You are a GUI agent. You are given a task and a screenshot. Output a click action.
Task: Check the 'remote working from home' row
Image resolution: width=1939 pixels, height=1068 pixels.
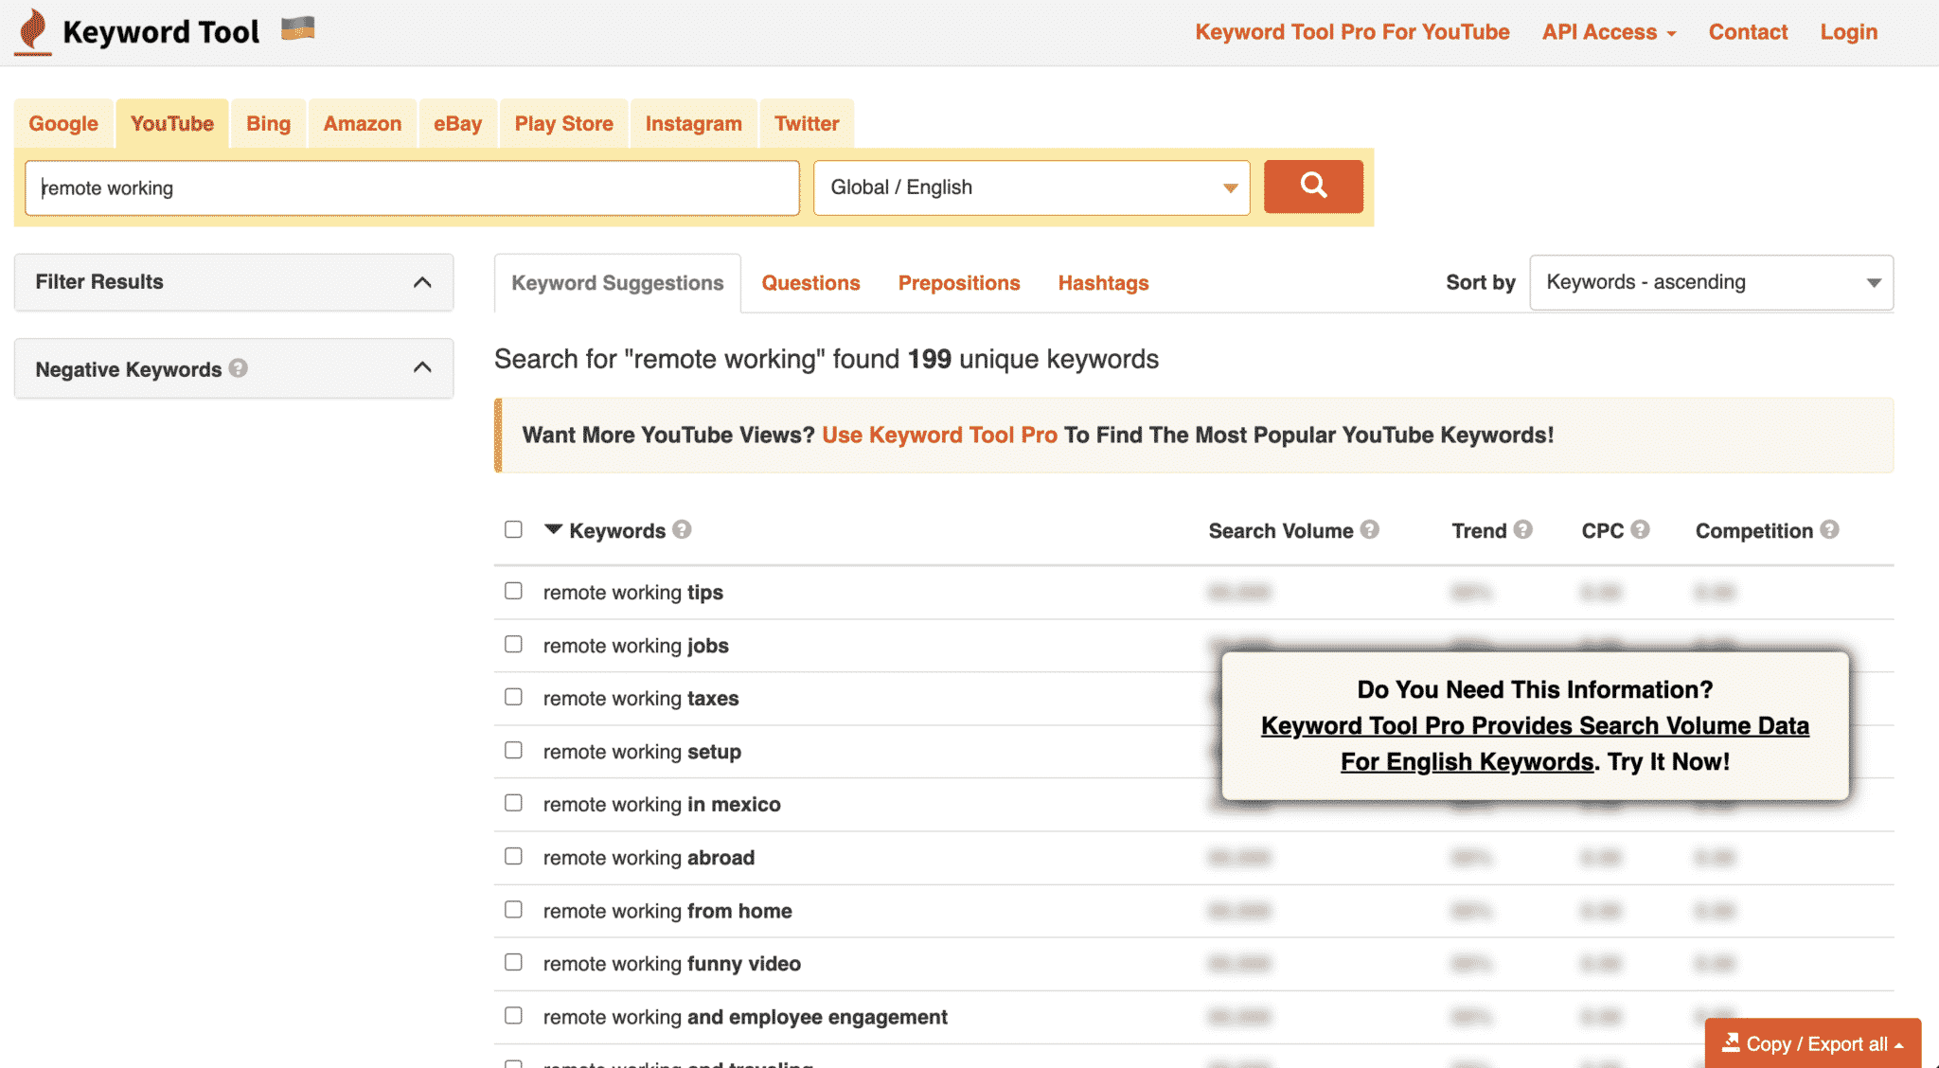(x=513, y=909)
